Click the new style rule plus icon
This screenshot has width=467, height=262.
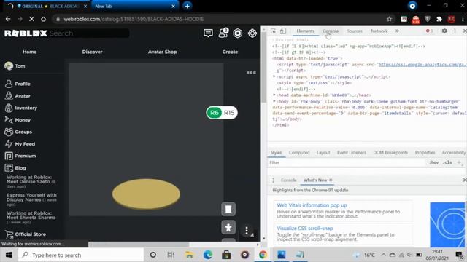tap(459, 162)
